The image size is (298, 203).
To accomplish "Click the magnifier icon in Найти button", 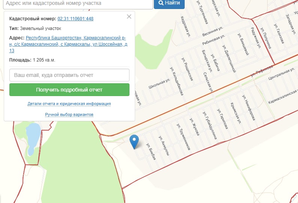I will [161, 3].
